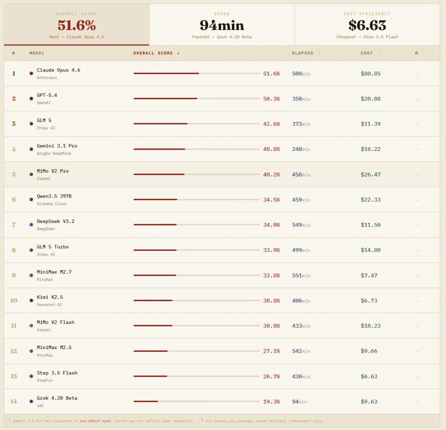The width and height of the screenshot is (446, 430).
Task: Click the 40.8% score value
Action: [271, 149]
